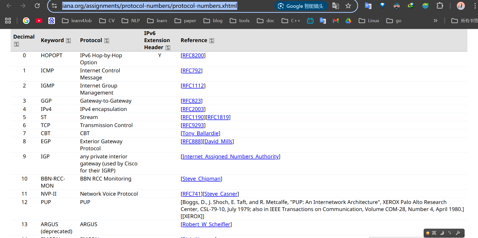Click the address bar URL
The width and height of the screenshot is (478, 238).
149,6
